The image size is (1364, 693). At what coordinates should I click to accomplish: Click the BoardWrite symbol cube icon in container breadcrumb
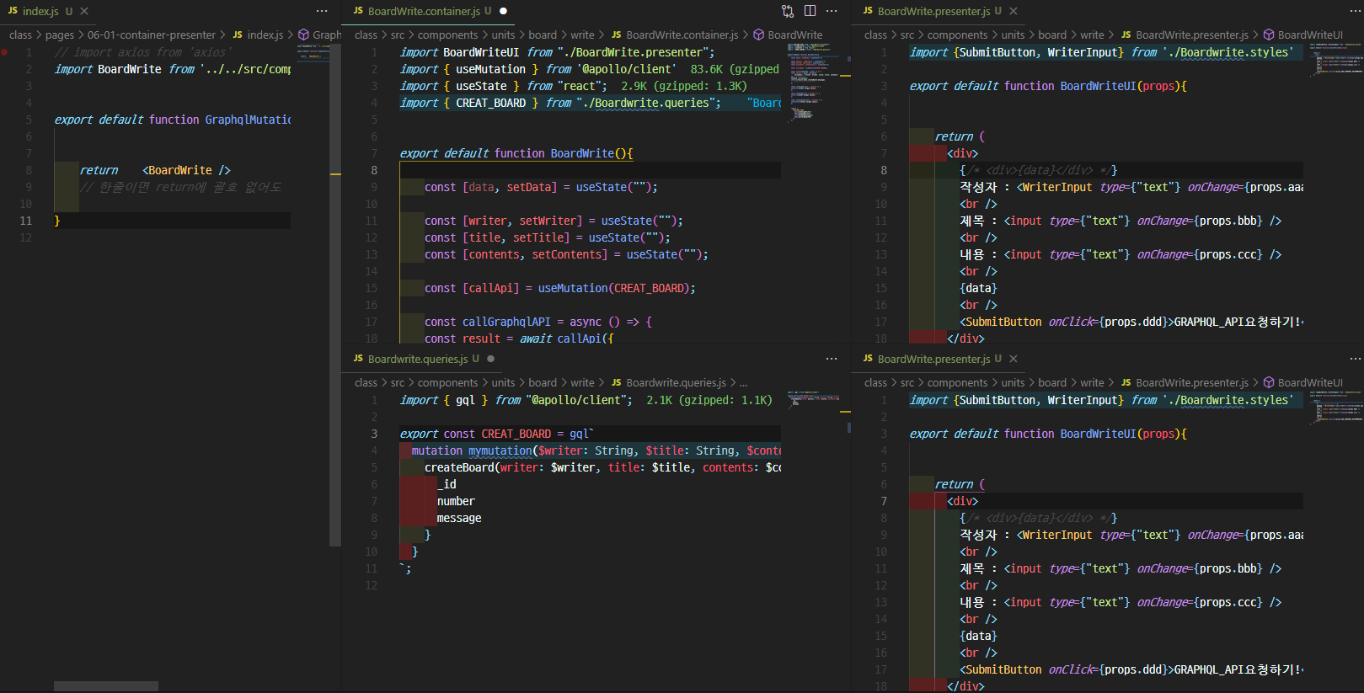coord(758,35)
